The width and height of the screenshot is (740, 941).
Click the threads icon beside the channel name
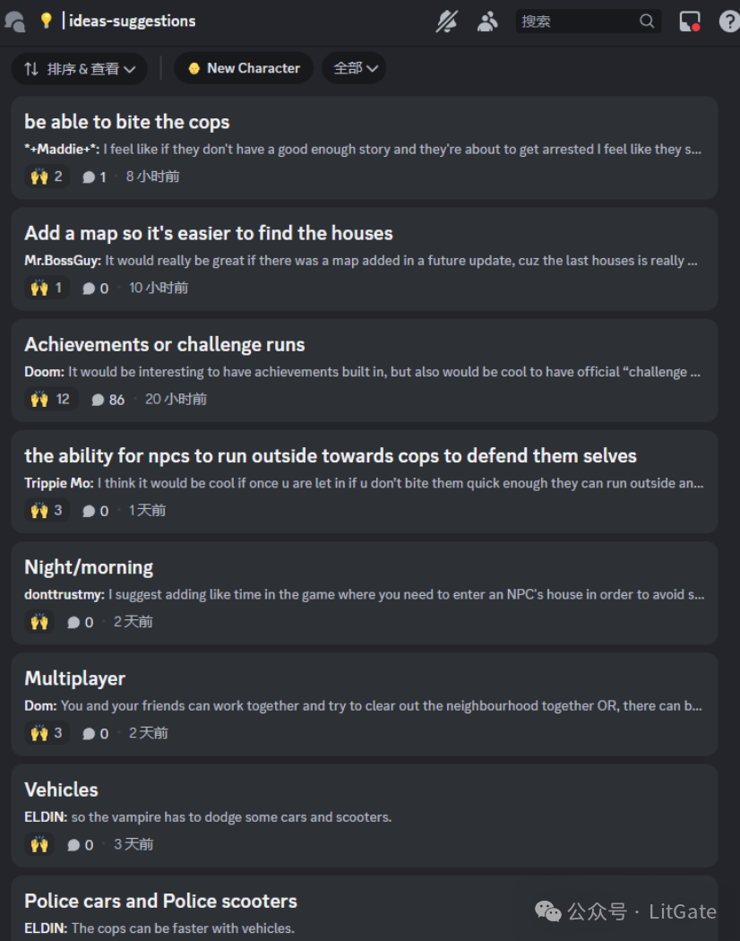tap(15, 22)
